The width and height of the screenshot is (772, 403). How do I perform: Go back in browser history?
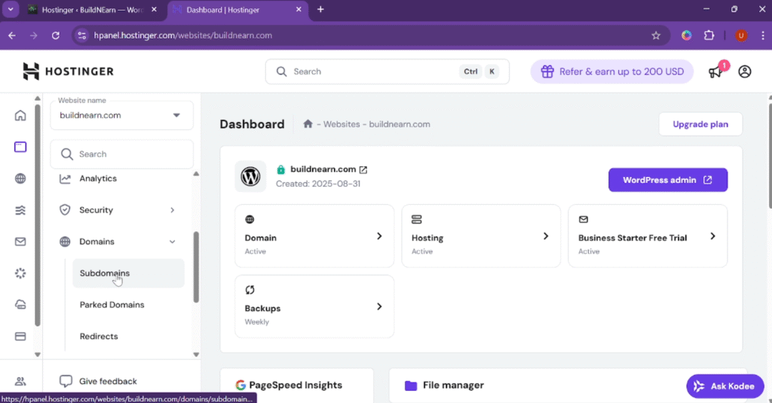[x=12, y=35]
